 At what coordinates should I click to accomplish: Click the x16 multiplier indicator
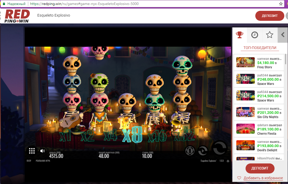pyautogui.click(x=157, y=136)
